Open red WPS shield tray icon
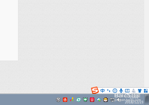Image resolution: width=149 pixels, height=105 pixels. coord(92,100)
